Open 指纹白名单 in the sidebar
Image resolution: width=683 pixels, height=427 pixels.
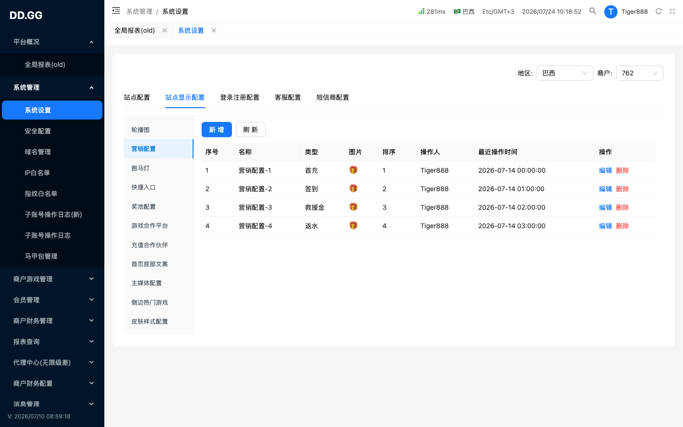click(52, 194)
